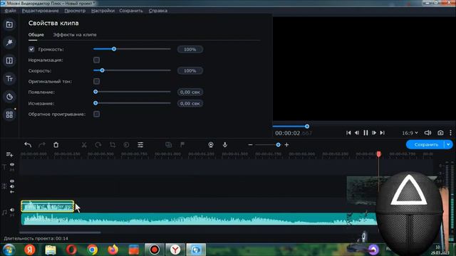Open the Справка menu
Image resolution: width=456 pixels, height=256 pixels.
[158, 11]
